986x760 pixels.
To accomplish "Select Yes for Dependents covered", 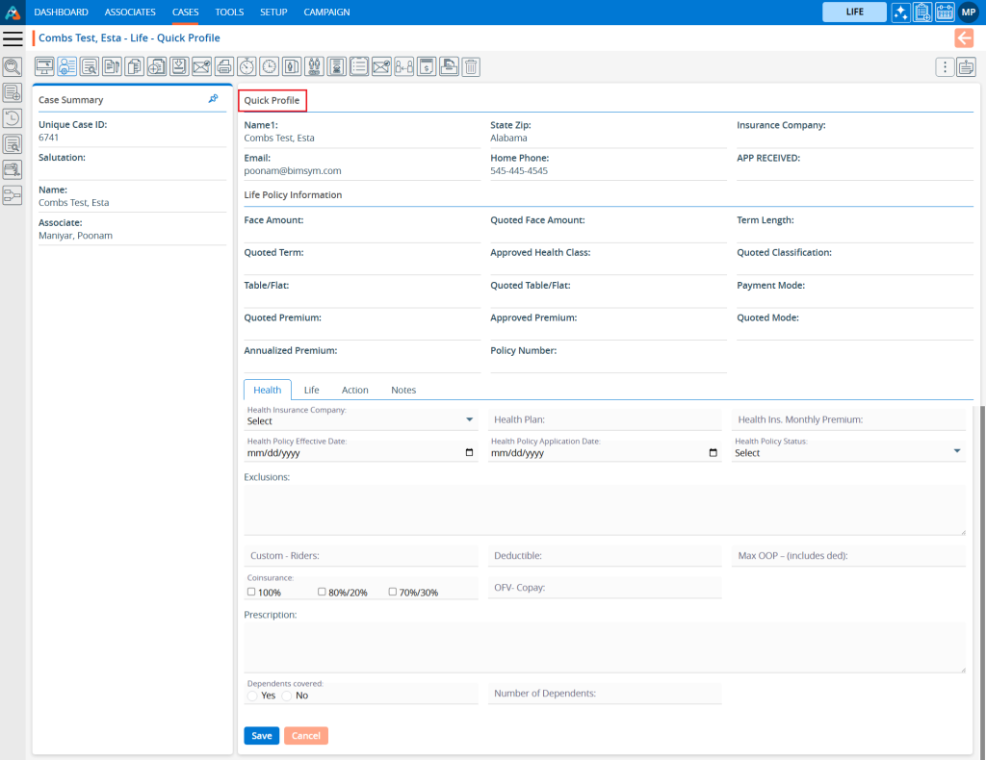I will (x=253, y=696).
